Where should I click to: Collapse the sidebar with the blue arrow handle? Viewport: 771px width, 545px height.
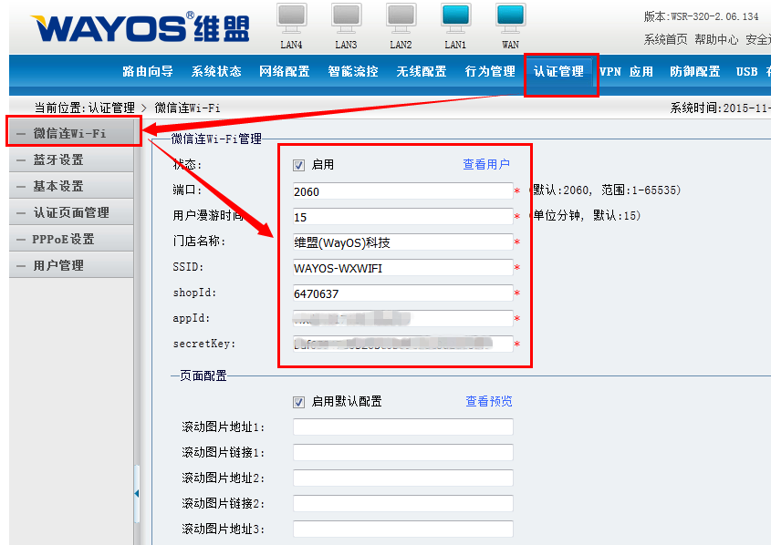(x=137, y=493)
